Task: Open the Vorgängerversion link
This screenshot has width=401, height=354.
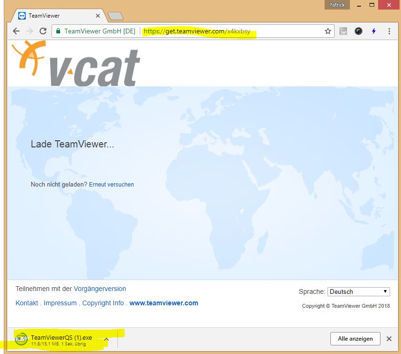Action: [100, 289]
